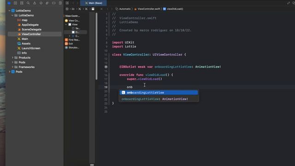Open the Automatic assistant mode menu

(x=123, y=9)
